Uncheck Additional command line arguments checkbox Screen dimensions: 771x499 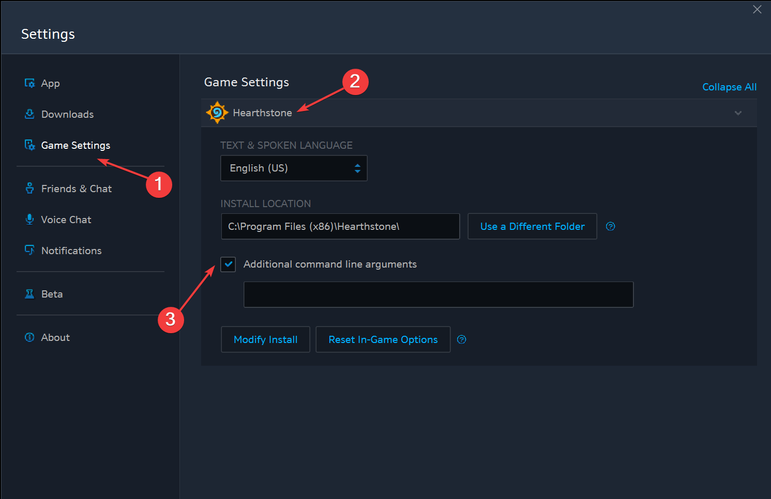pos(228,264)
